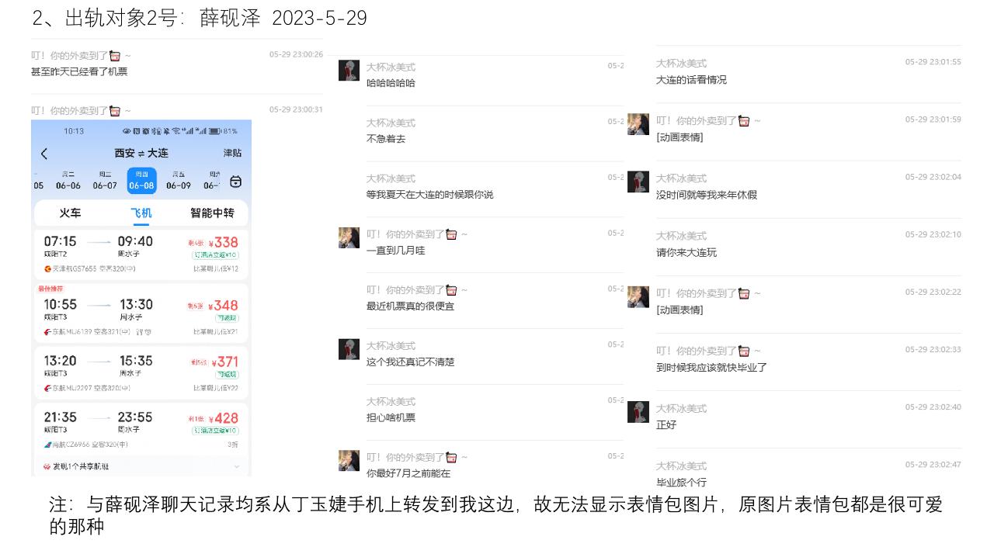Click the Tianjin Airlines logo on flight GS7655
Screen dimensions: 994x547
point(47,268)
